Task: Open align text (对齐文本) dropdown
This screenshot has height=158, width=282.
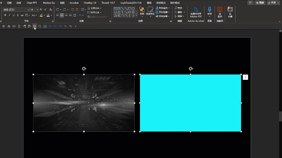Action: click(x=94, y=12)
